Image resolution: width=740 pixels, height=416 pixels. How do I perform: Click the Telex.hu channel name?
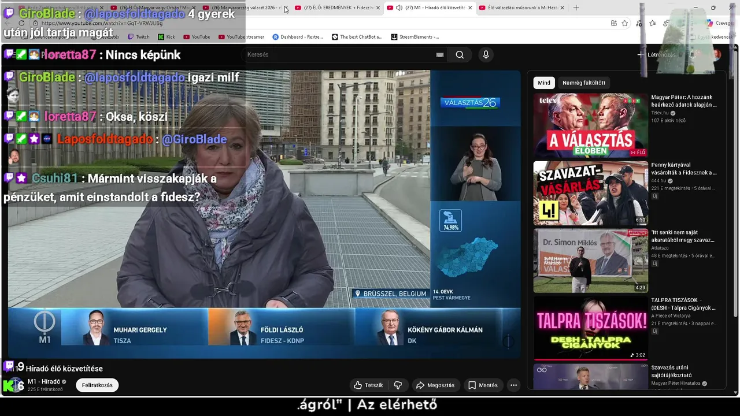click(x=659, y=113)
